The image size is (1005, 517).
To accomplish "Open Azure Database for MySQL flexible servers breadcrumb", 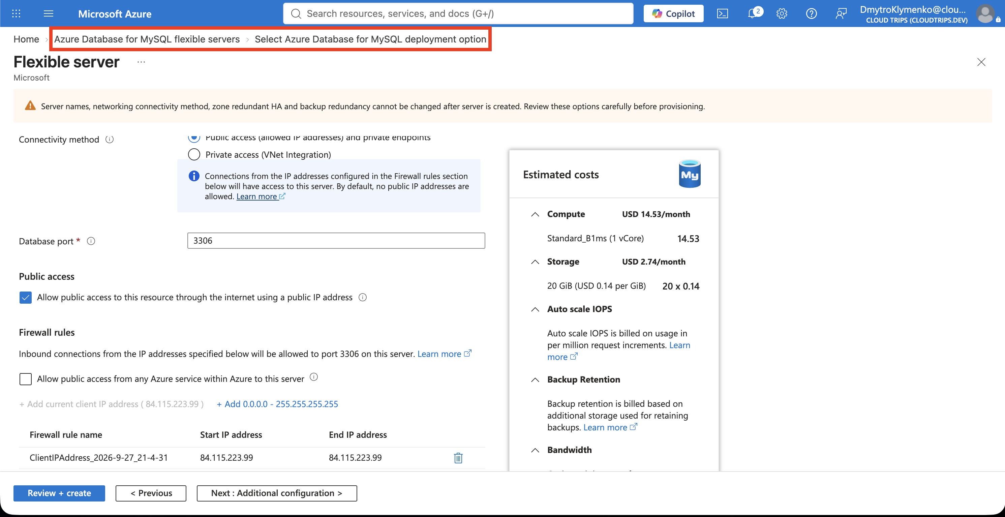I will coord(147,39).
